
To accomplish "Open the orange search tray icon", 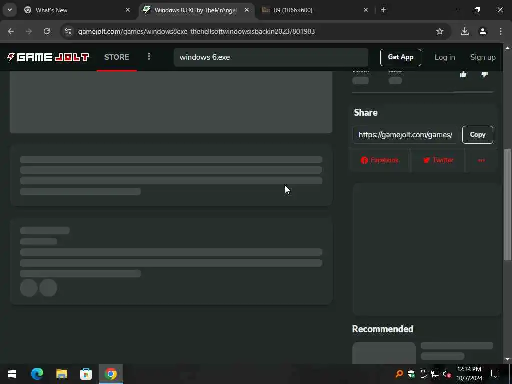I will [x=399, y=374].
